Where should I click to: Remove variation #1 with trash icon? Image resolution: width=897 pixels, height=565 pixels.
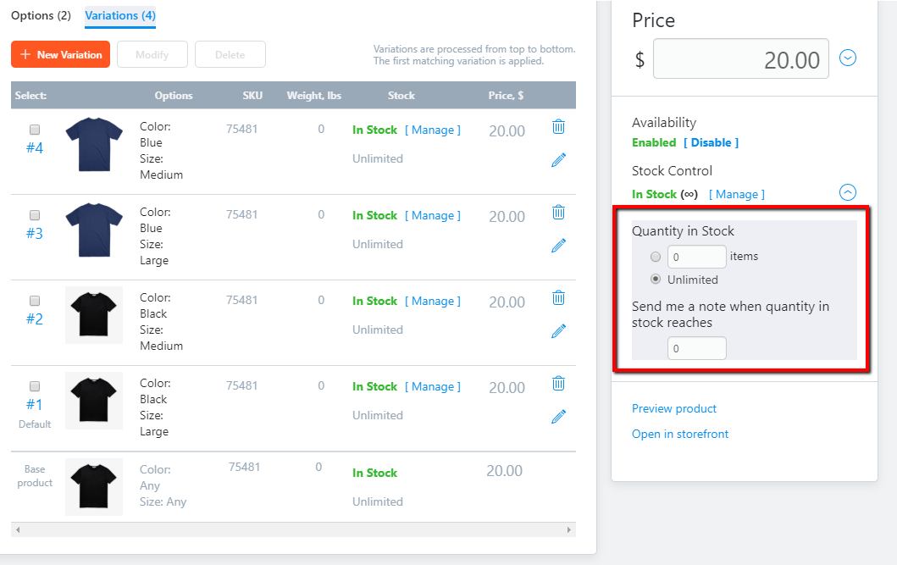pos(558,384)
